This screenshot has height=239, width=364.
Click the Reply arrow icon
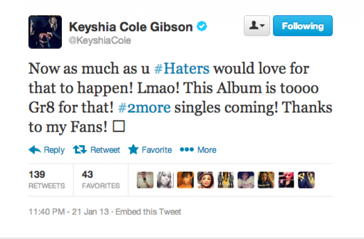tap(34, 150)
